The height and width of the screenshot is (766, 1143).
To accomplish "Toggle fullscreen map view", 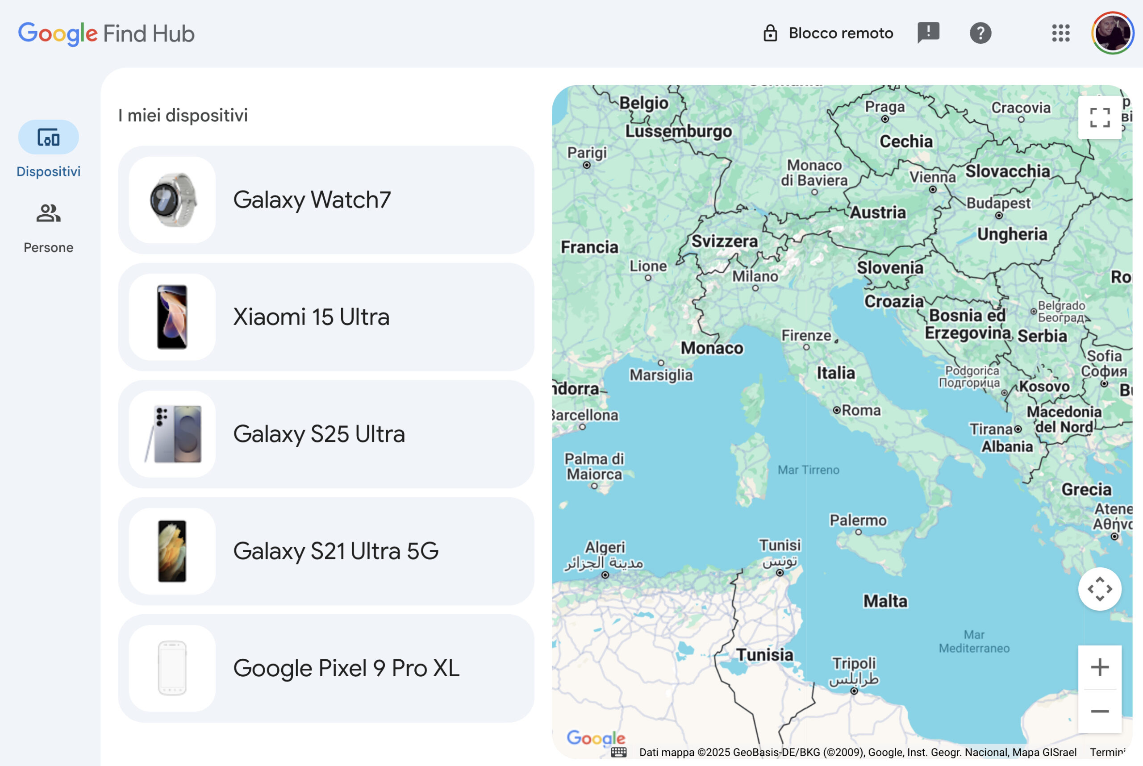I will [x=1100, y=118].
